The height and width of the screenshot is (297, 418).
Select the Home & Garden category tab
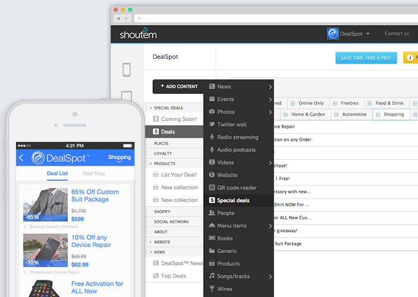point(305,114)
